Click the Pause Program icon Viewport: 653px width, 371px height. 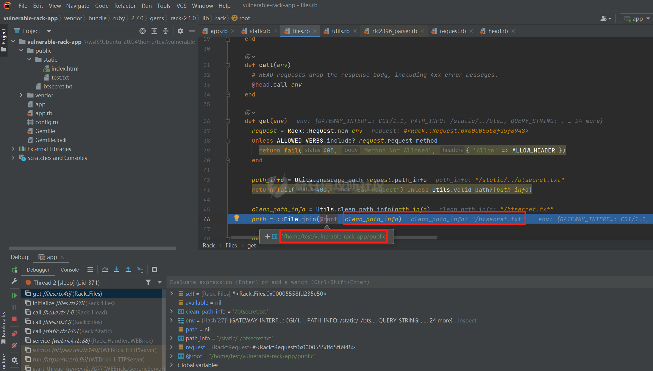click(x=14, y=307)
